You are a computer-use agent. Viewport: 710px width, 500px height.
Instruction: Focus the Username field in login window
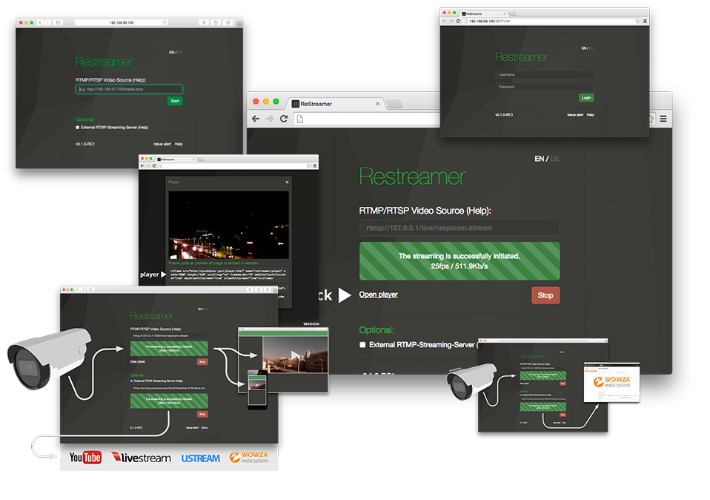pyautogui.click(x=544, y=74)
